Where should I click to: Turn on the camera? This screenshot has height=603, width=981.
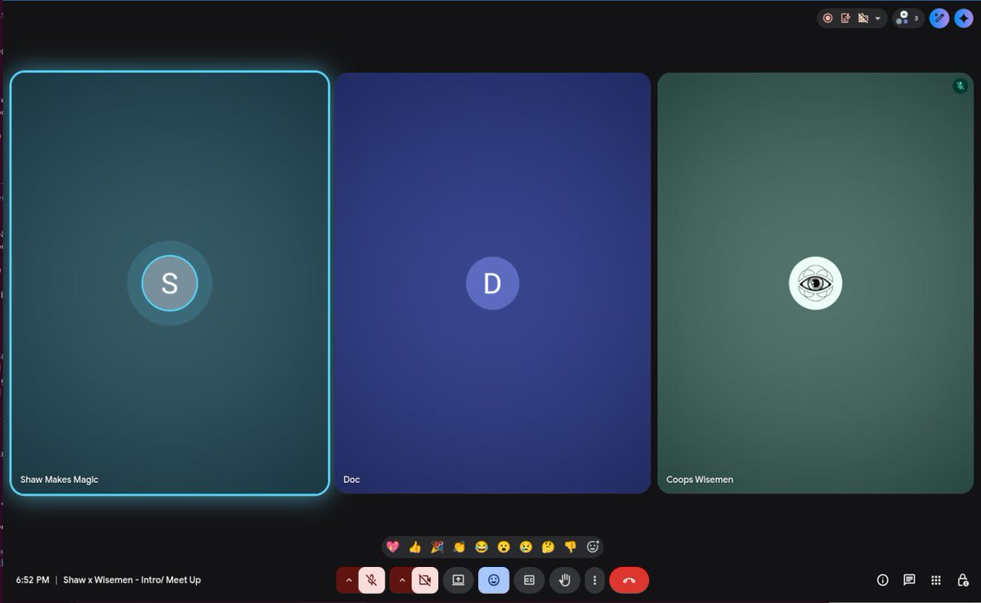(424, 580)
